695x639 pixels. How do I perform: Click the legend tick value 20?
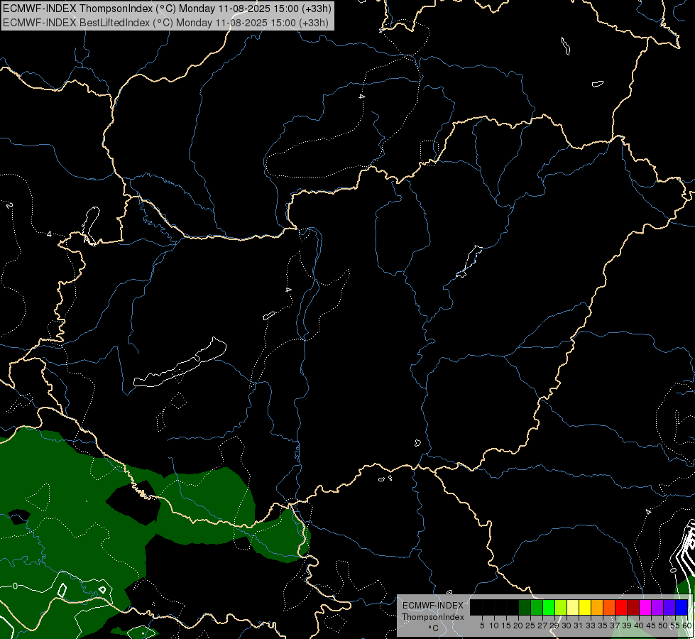coord(518,626)
